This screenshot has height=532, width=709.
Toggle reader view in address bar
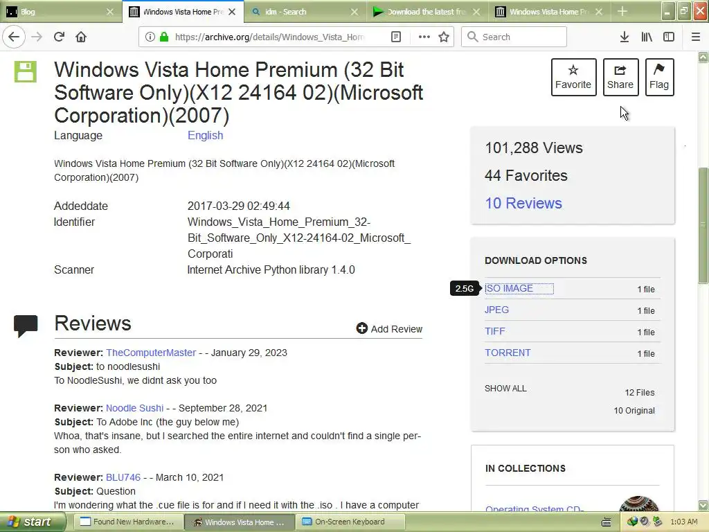(395, 37)
